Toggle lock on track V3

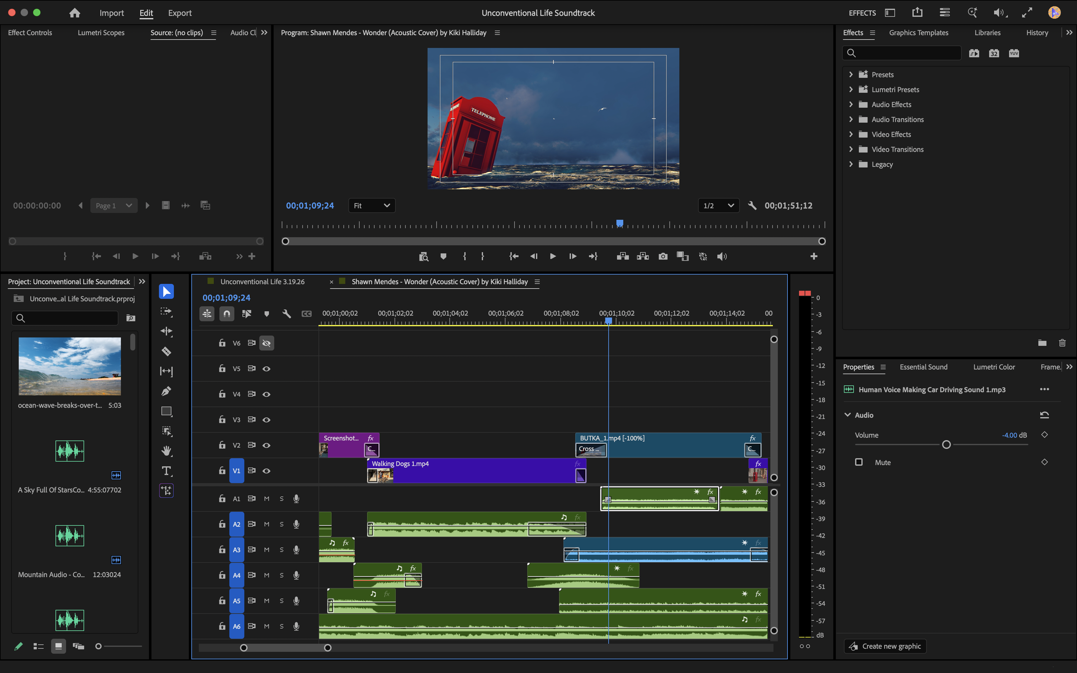[x=222, y=419]
